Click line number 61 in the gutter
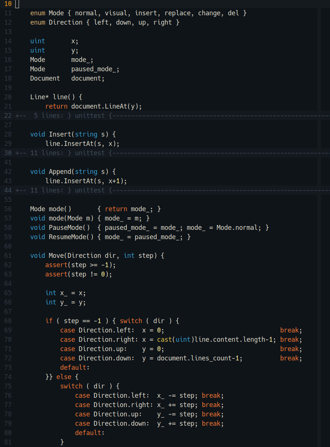The width and height of the screenshot is (330, 447). [8, 256]
